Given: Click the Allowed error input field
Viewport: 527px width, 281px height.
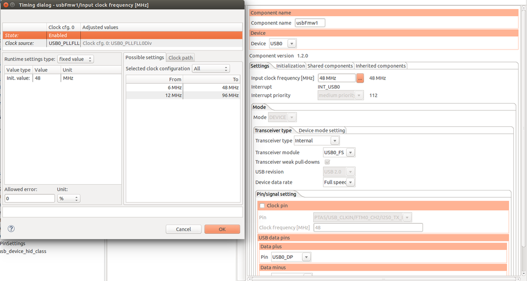Looking at the screenshot, I should point(30,198).
